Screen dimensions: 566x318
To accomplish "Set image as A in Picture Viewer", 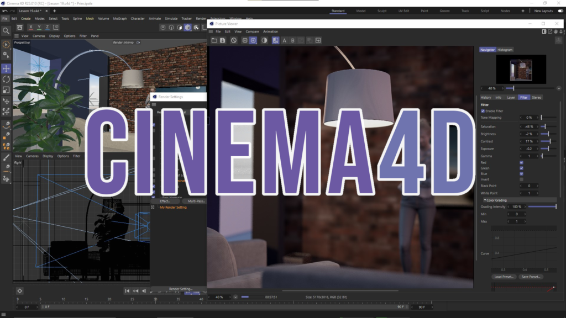I will pos(285,40).
